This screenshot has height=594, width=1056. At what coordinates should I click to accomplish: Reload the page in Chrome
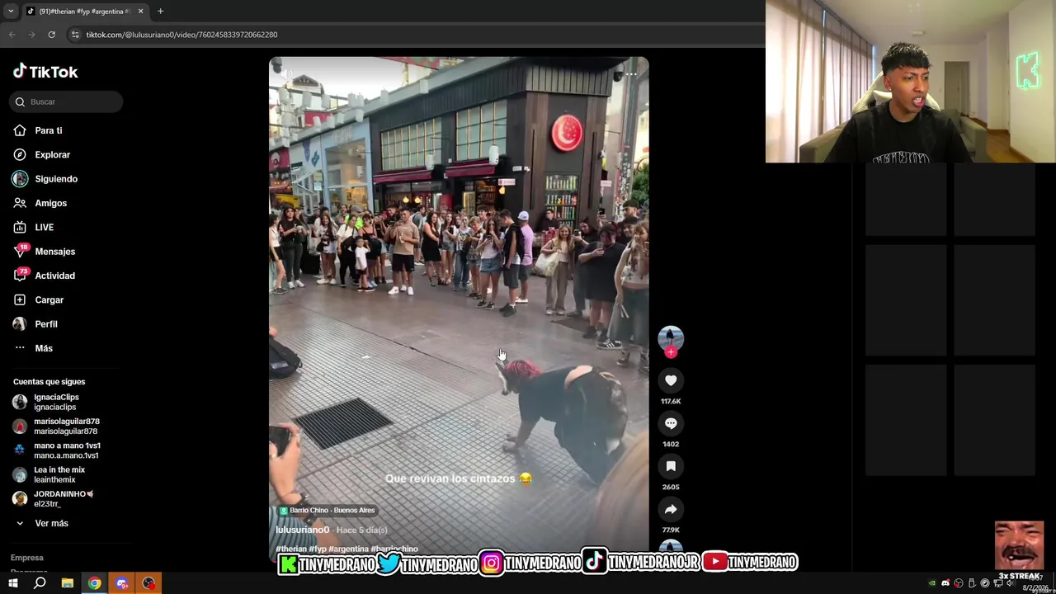coord(51,35)
